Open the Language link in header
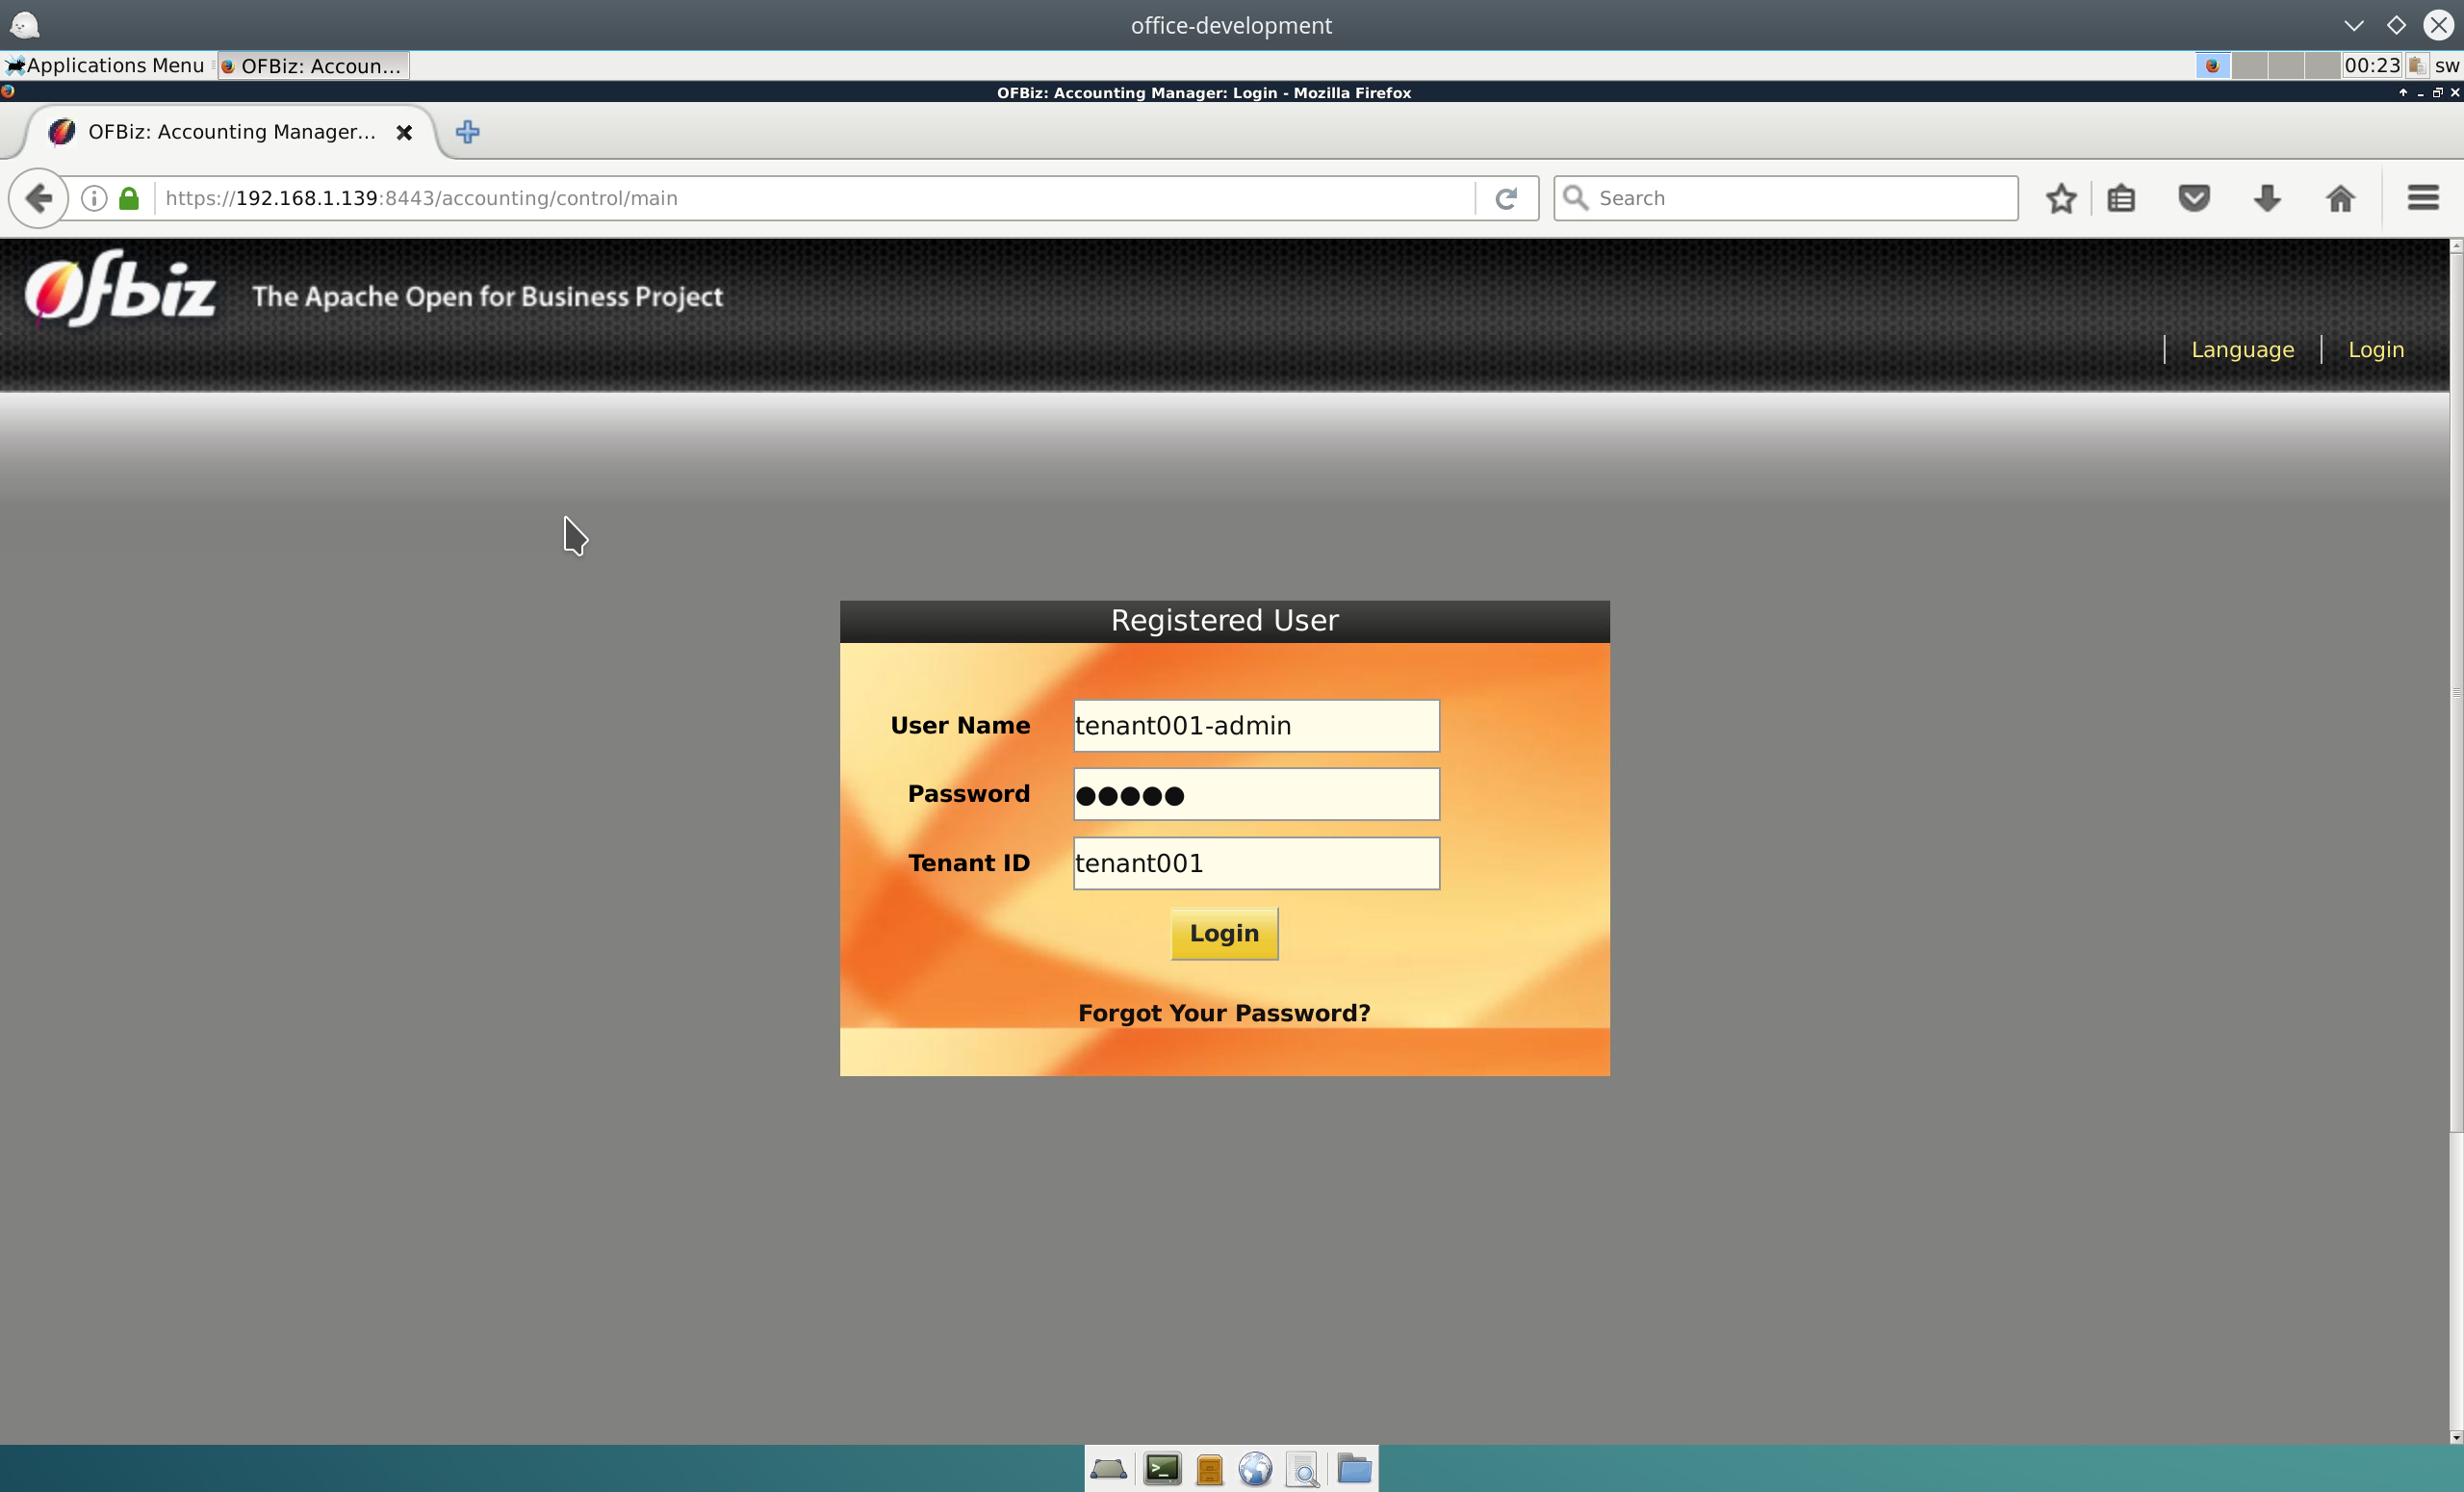The width and height of the screenshot is (2464, 1492). [x=2242, y=350]
